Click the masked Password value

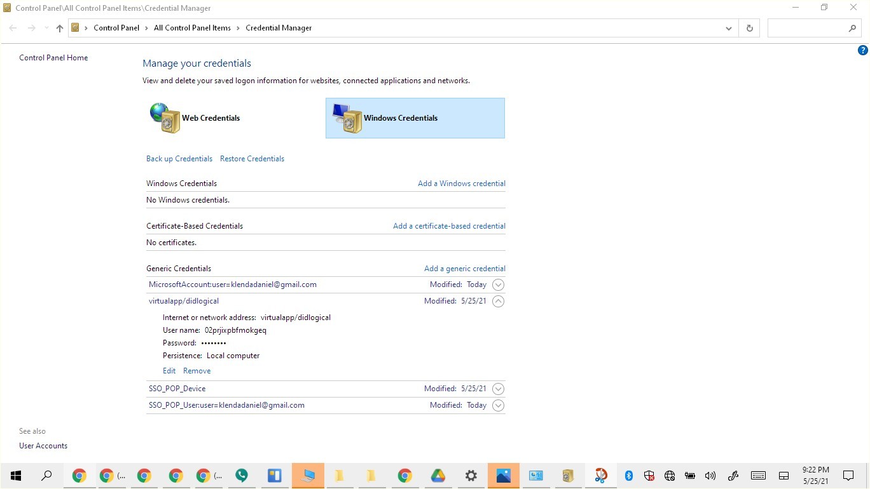pos(214,343)
